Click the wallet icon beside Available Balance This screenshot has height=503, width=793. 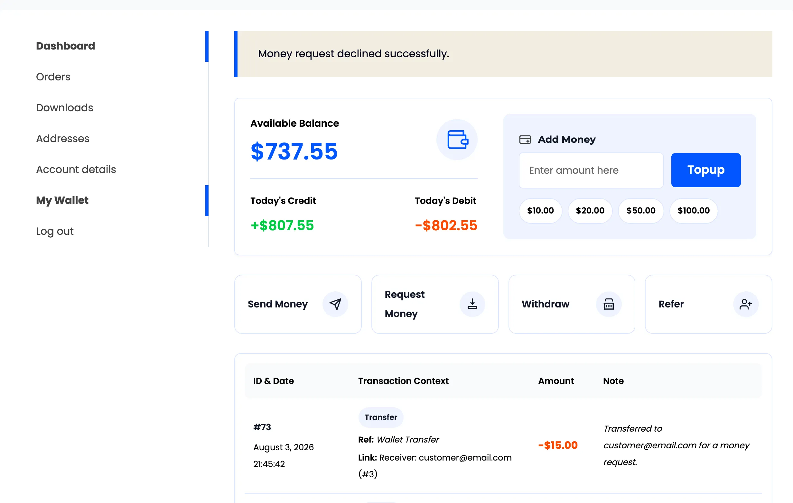(457, 140)
